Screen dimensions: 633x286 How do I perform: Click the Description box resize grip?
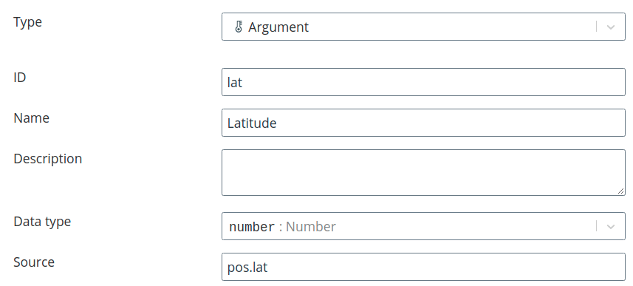(620, 191)
